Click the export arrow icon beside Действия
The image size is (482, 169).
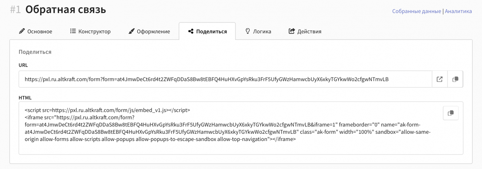coord(292,31)
